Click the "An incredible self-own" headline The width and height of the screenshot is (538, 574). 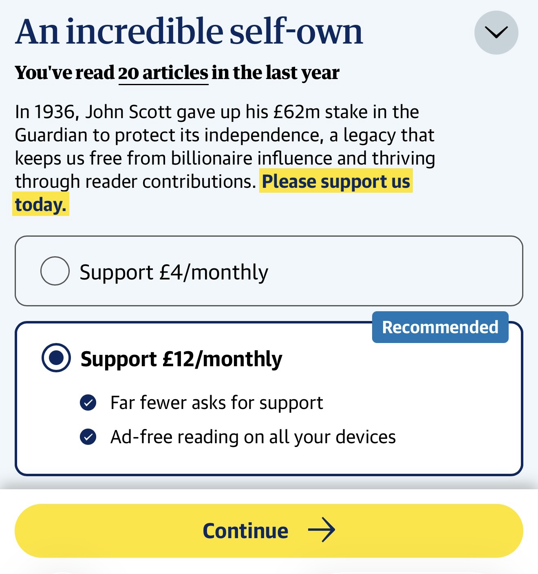pyautogui.click(x=189, y=31)
